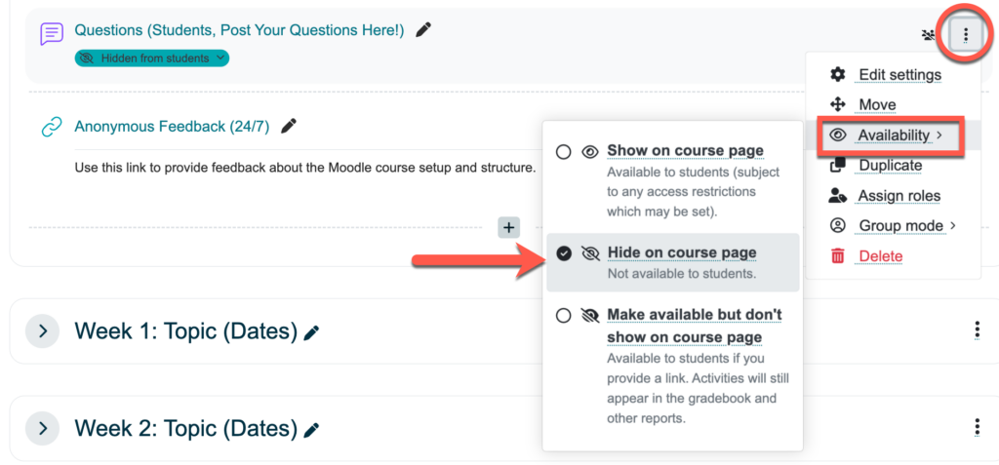
Task: Select Show on course page radio option
Action: [563, 151]
